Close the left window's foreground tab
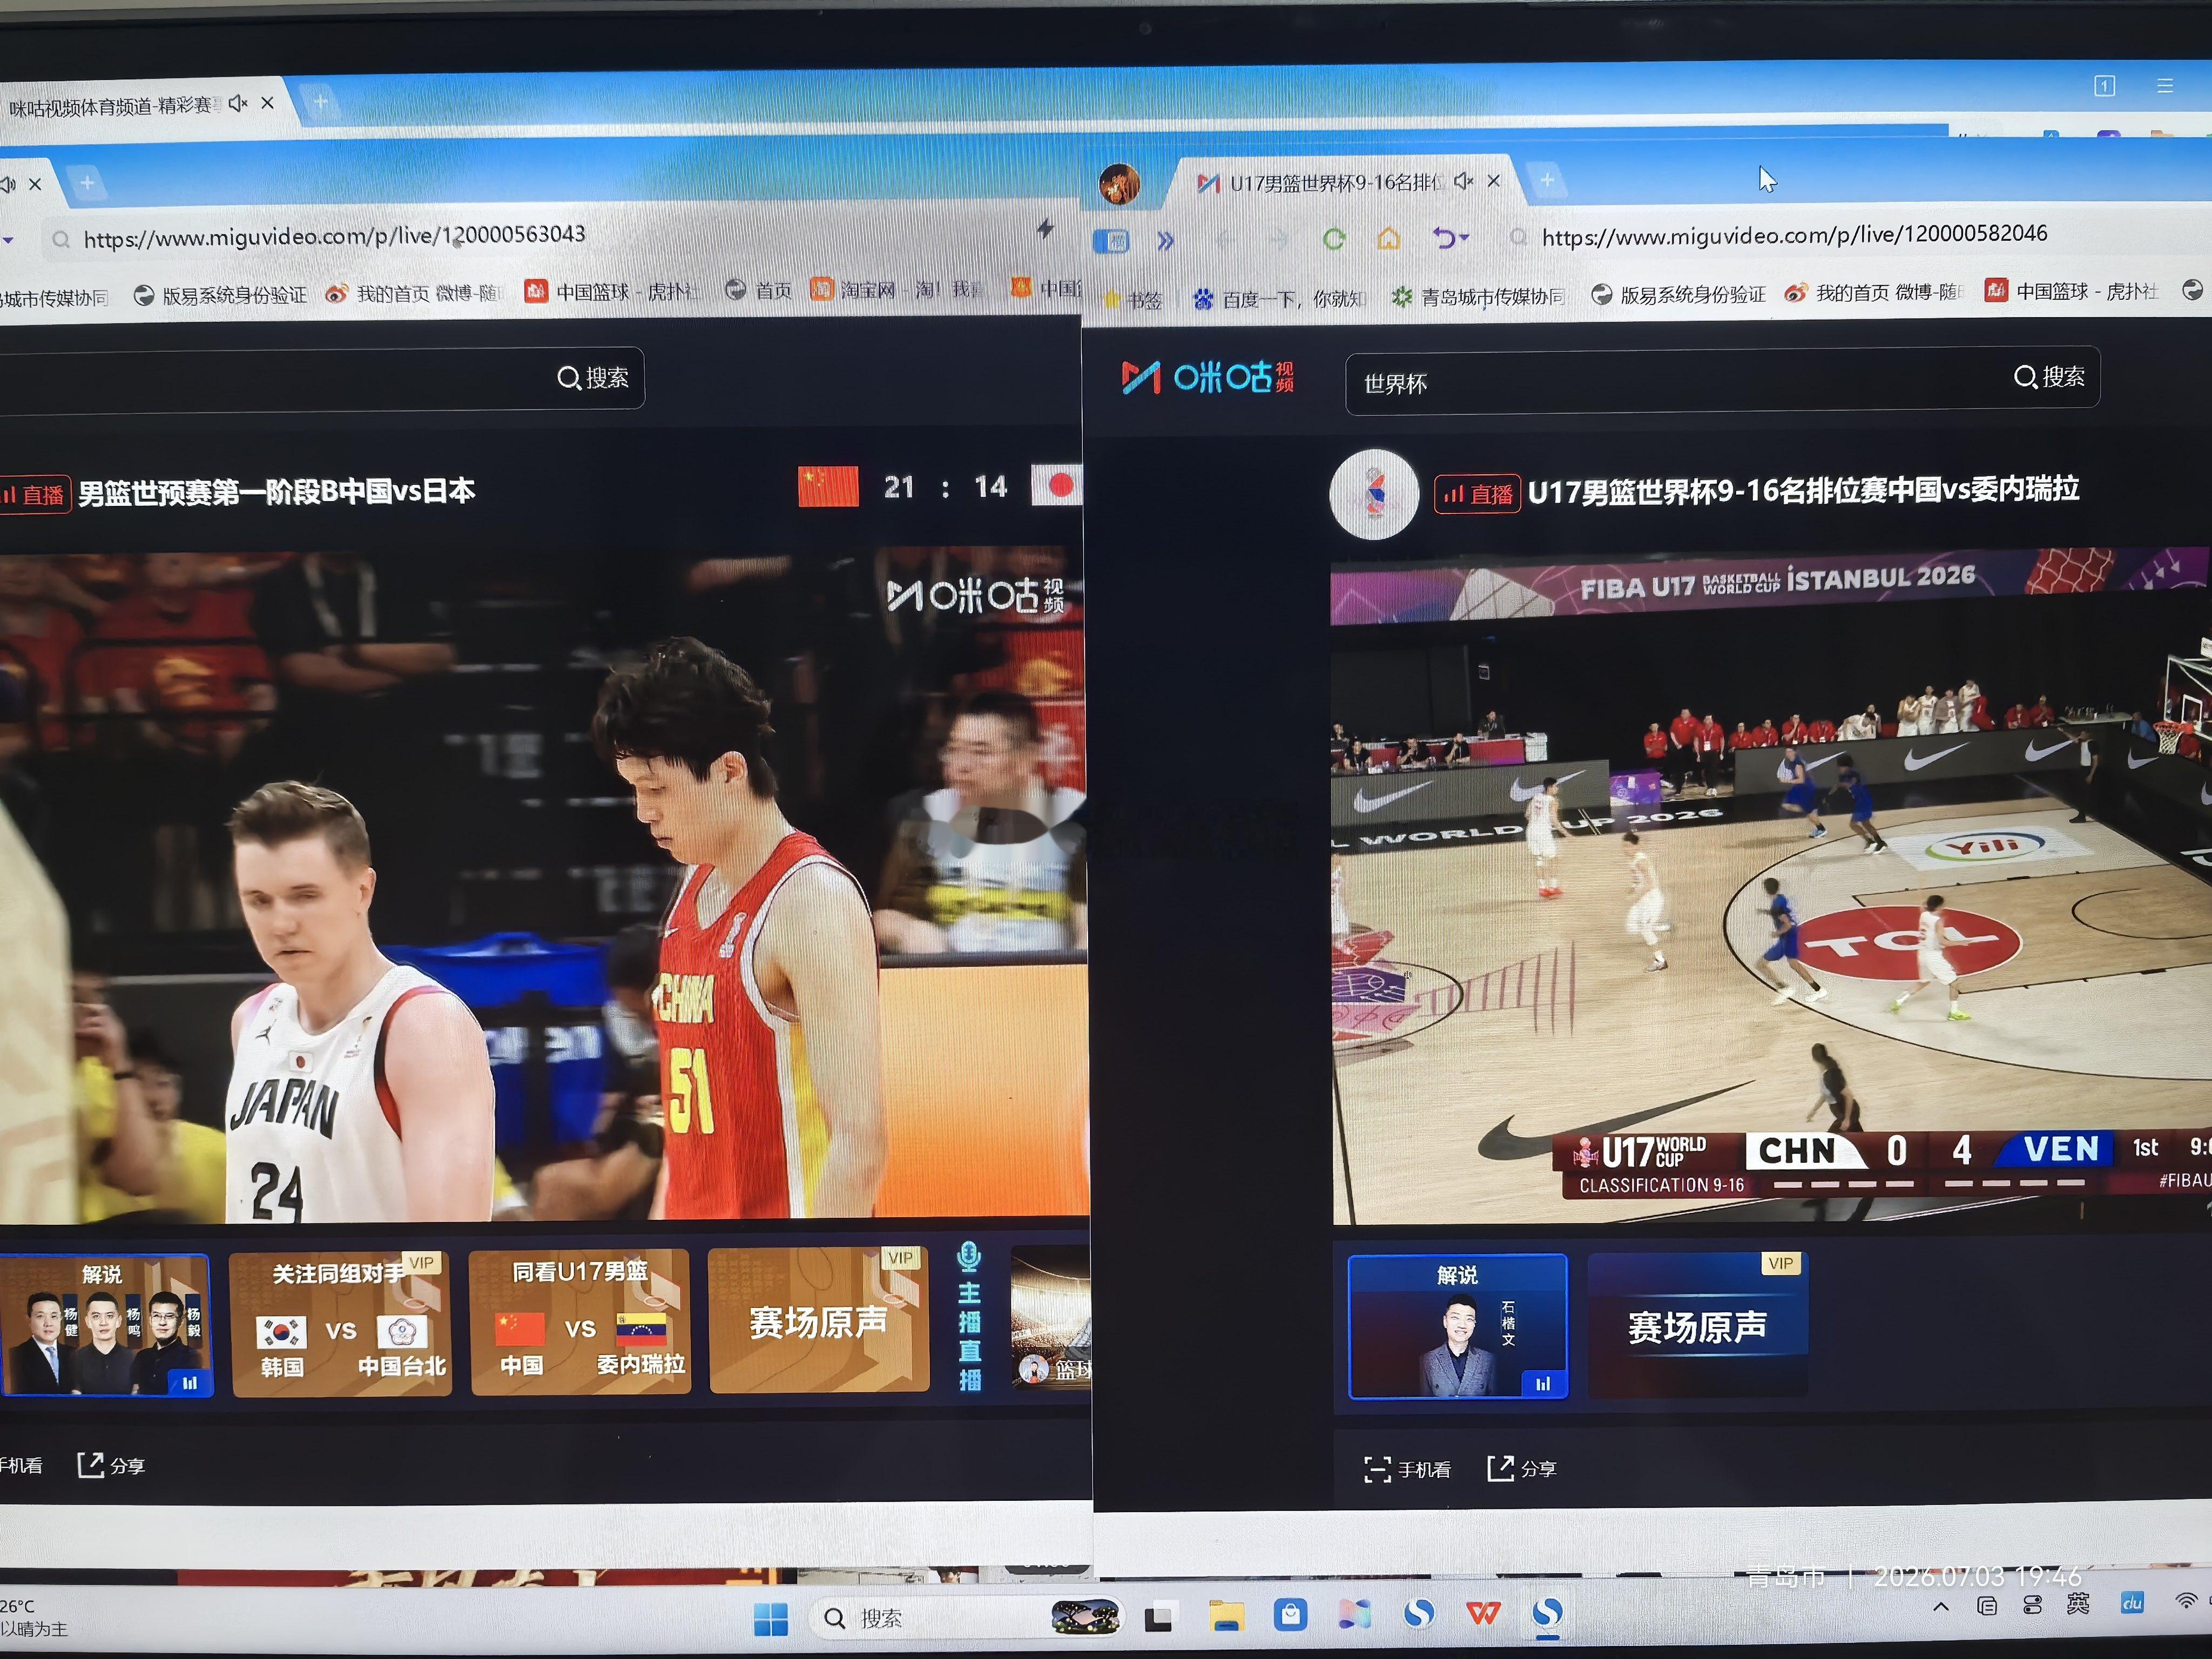 pos(35,184)
